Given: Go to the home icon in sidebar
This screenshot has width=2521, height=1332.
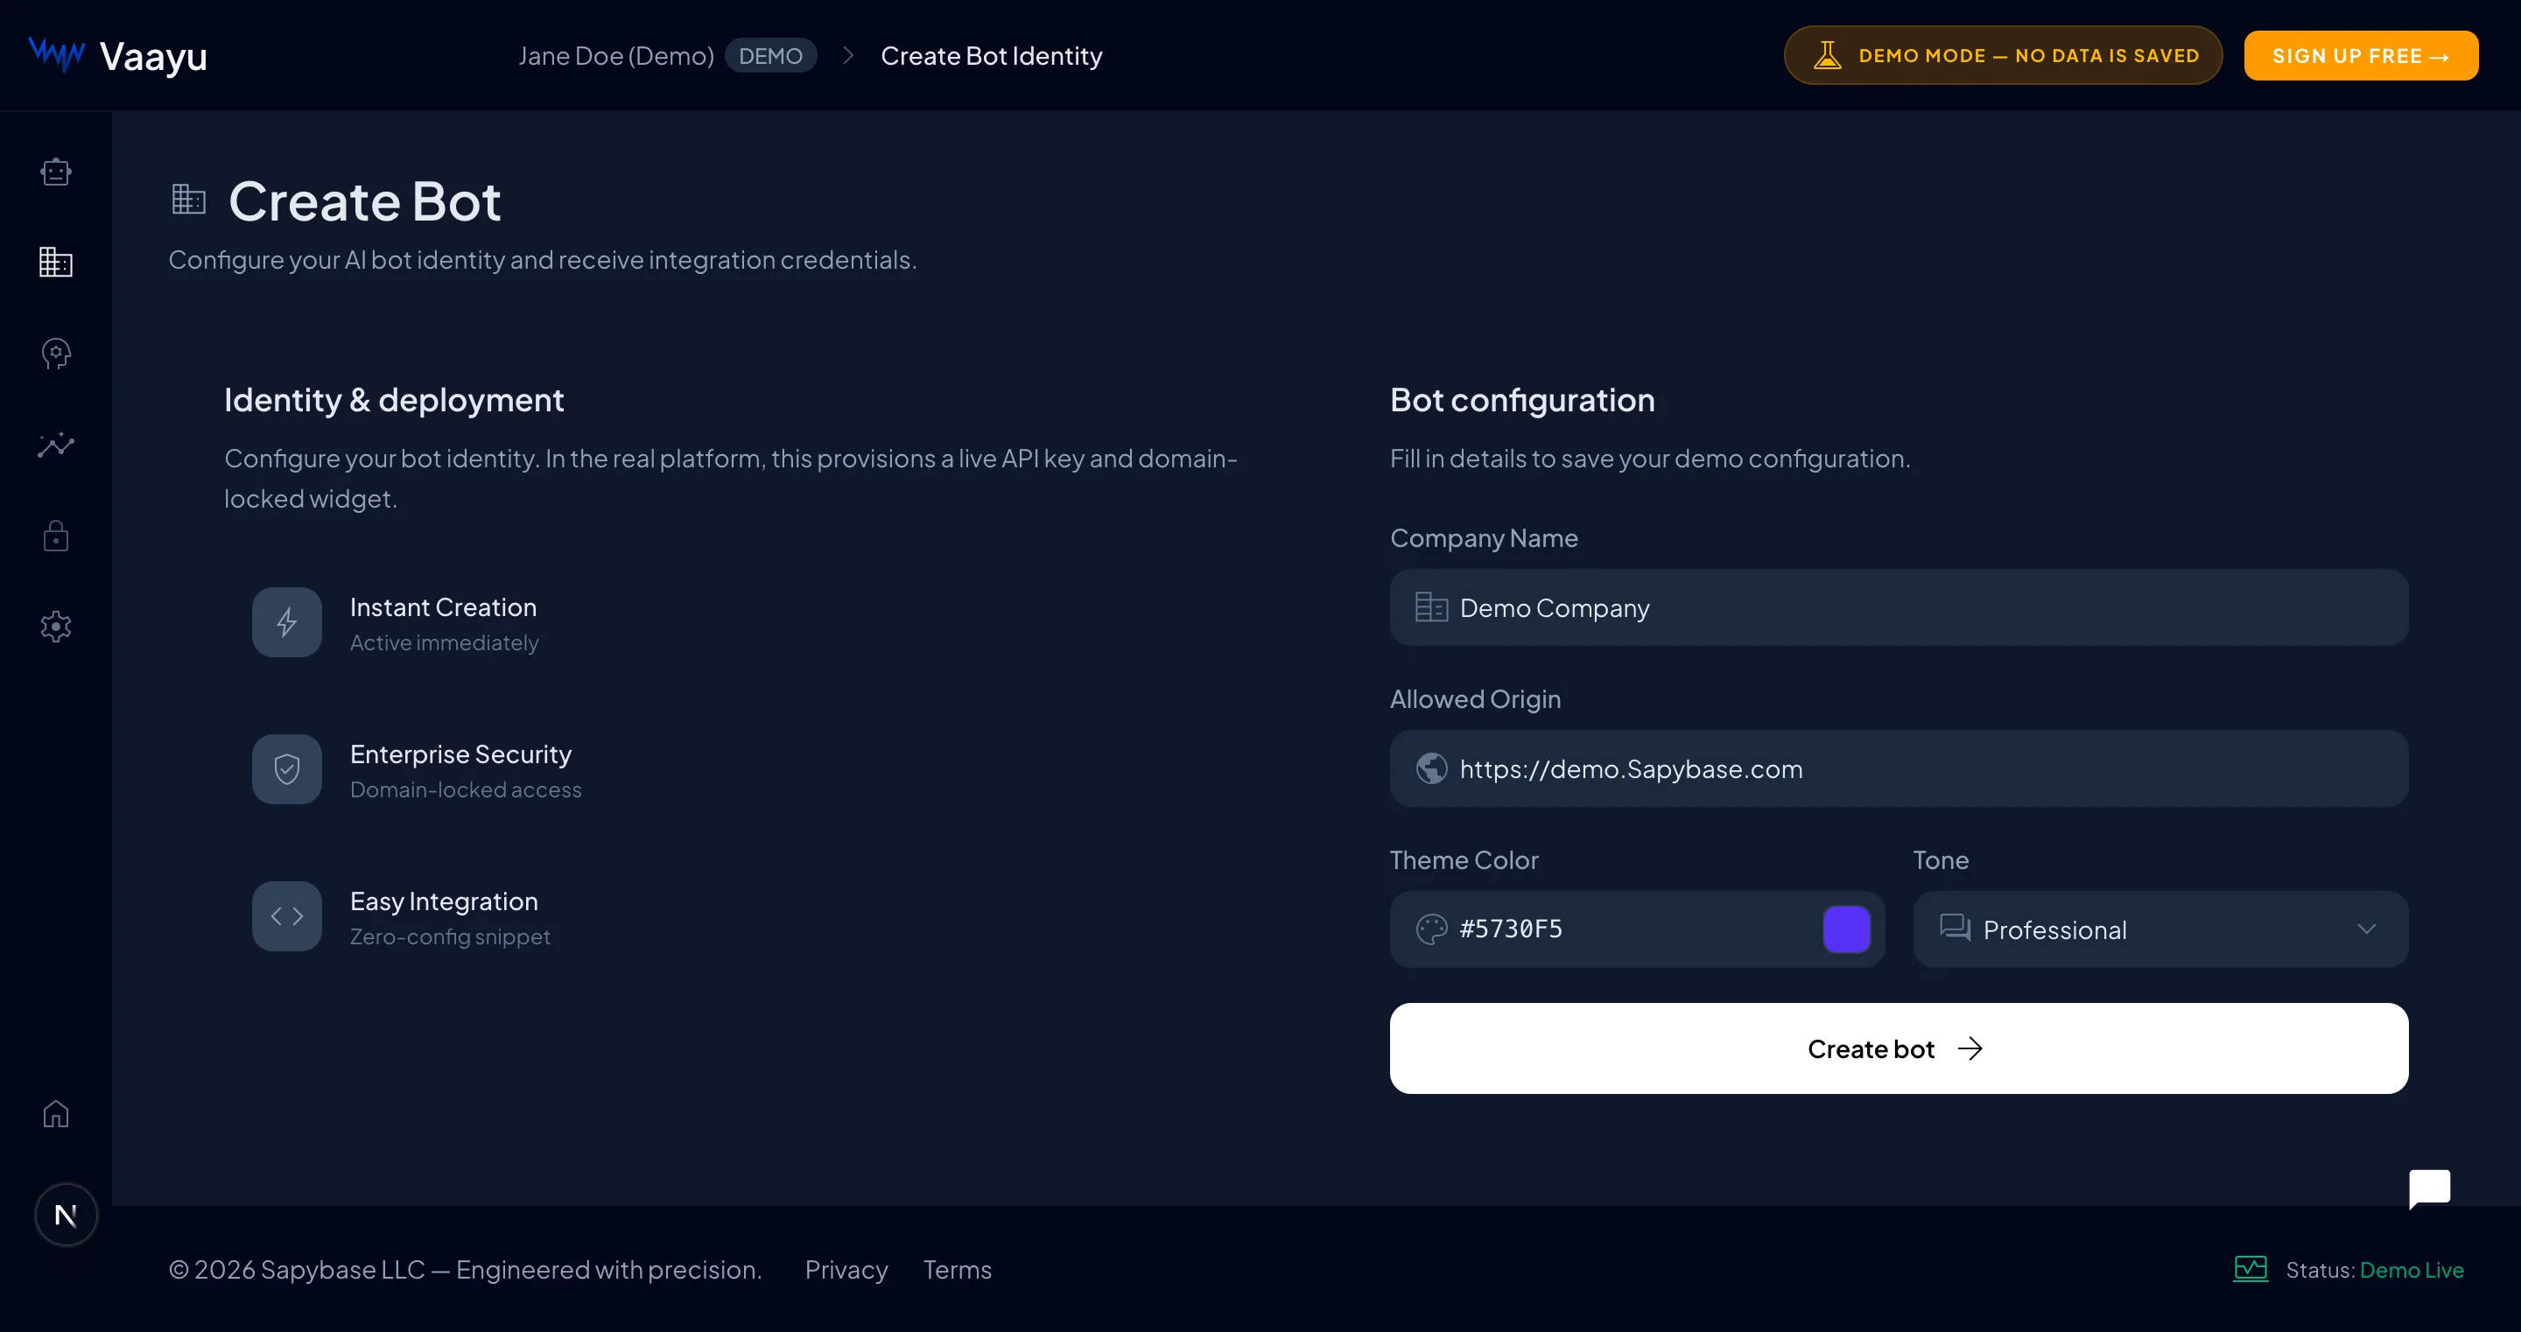Looking at the screenshot, I should click(56, 1114).
